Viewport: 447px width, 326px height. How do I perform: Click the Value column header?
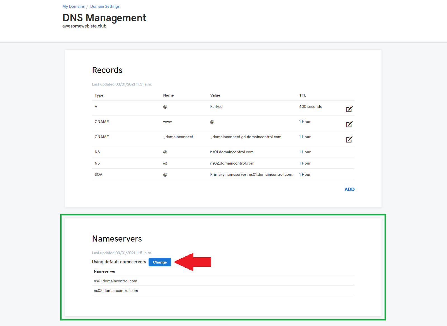point(215,95)
